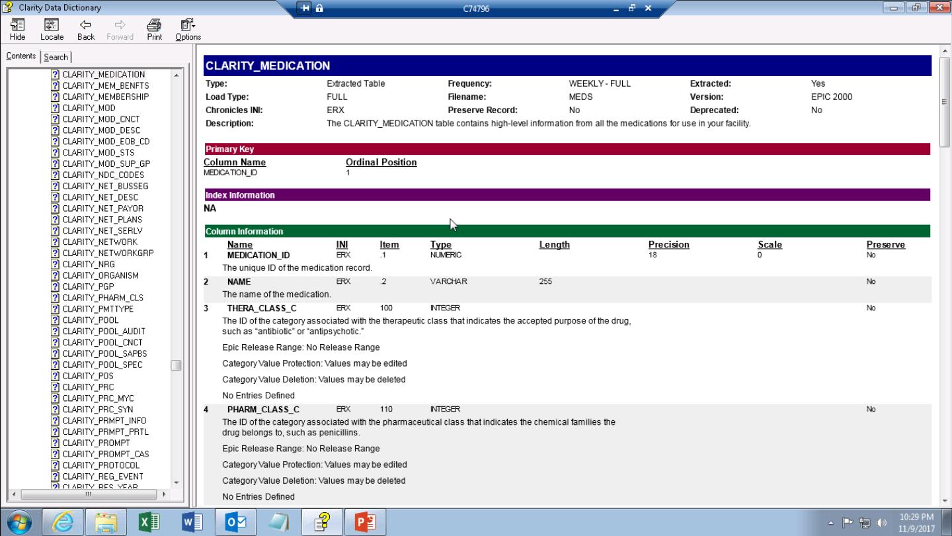This screenshot has height=536, width=952.
Task: Open PowerPoint from the taskbar
Action: point(365,522)
